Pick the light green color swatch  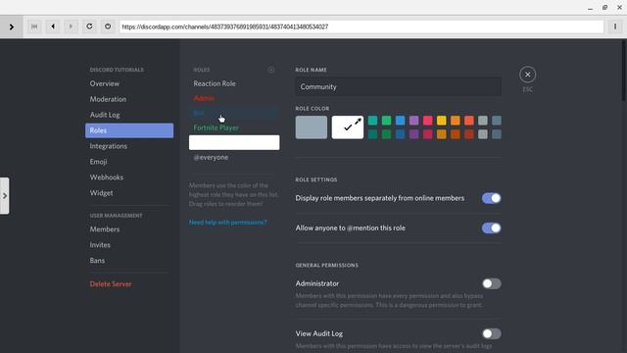pyautogui.click(x=386, y=121)
